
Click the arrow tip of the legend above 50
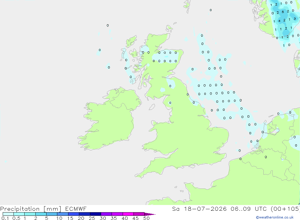(150, 214)
